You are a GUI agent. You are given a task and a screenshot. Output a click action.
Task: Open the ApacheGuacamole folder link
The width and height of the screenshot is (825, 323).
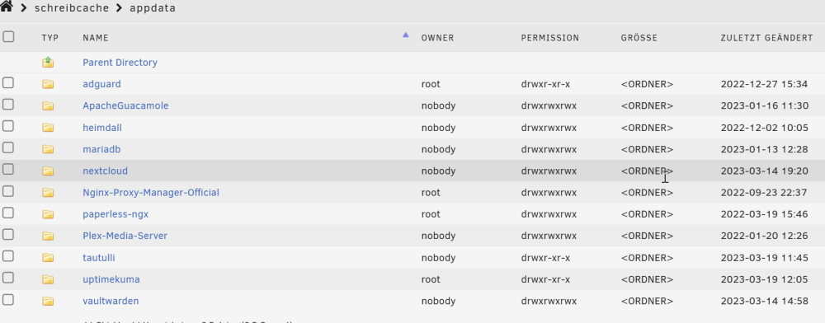125,105
